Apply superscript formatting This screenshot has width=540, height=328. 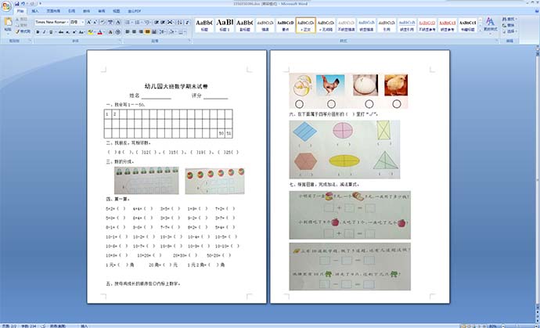(x=74, y=32)
